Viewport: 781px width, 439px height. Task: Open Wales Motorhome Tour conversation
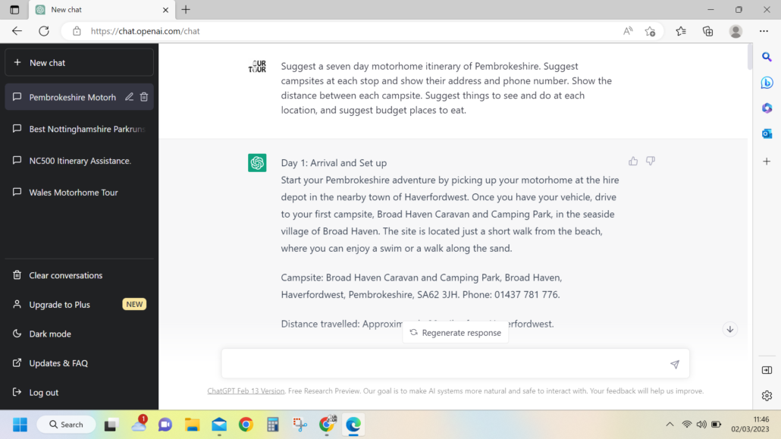79,193
